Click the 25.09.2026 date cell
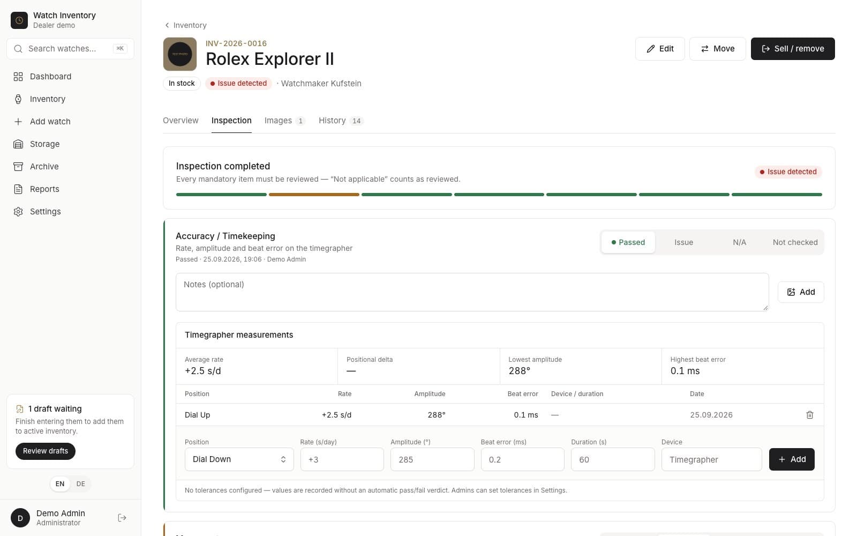 [x=711, y=415]
